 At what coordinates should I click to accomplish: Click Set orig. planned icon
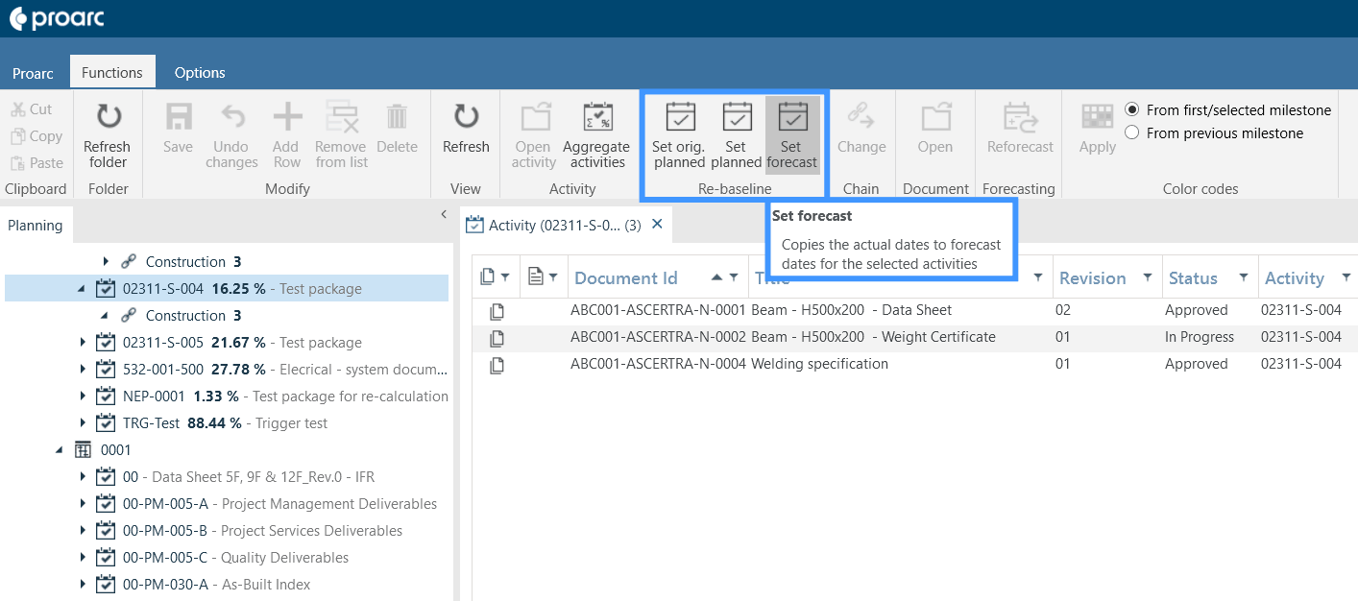click(x=680, y=116)
